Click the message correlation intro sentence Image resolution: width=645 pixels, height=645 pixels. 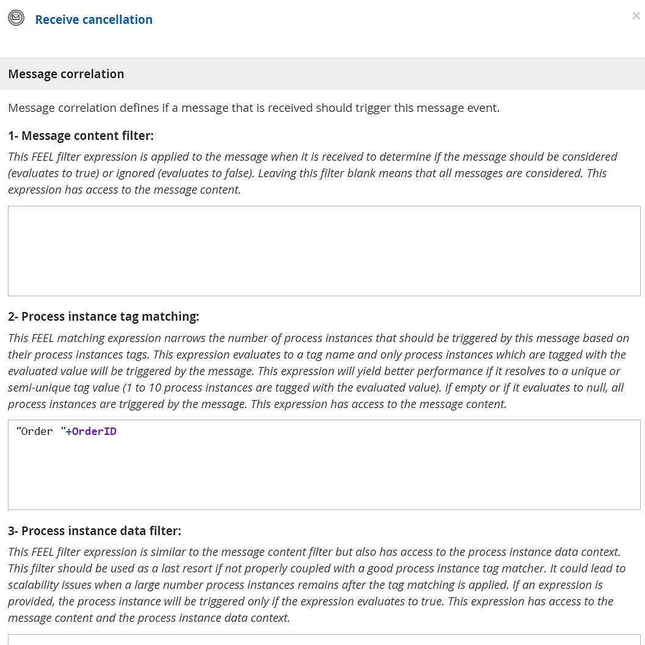point(253,108)
